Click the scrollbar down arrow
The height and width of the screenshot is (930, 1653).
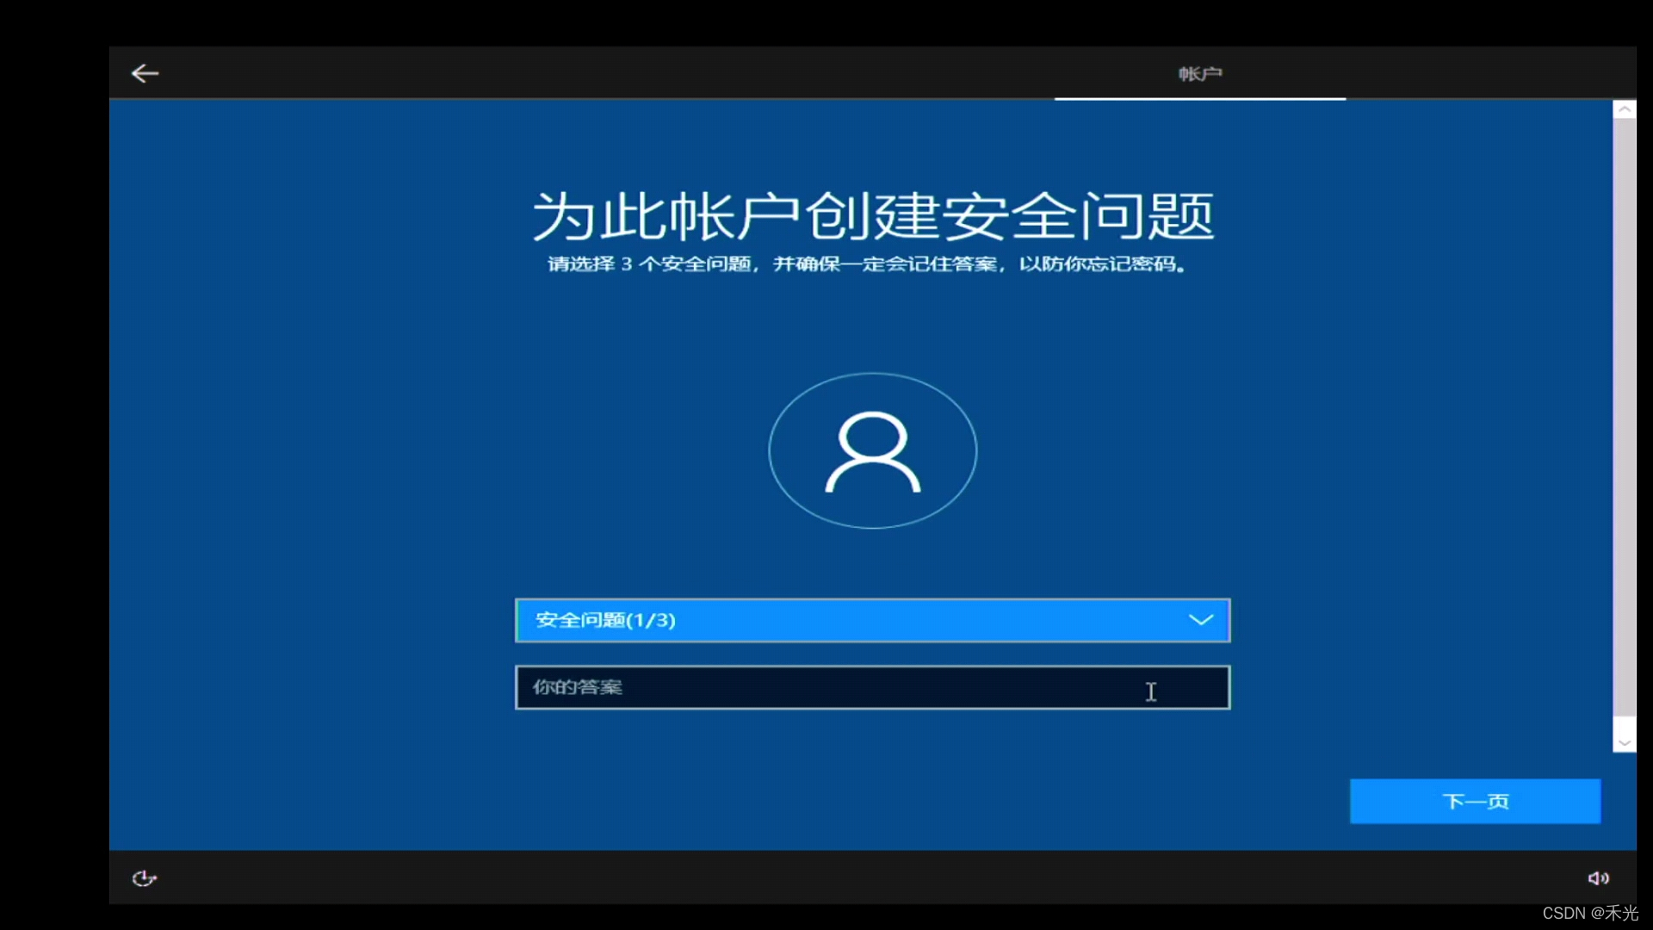(1625, 742)
